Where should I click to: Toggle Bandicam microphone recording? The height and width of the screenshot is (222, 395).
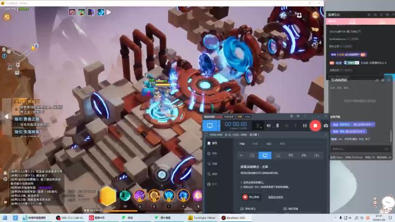[x=278, y=126]
